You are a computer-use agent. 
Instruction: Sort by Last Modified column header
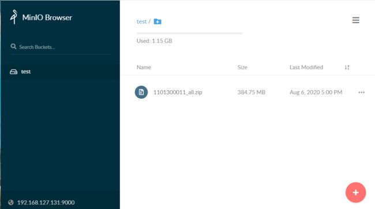306,68
